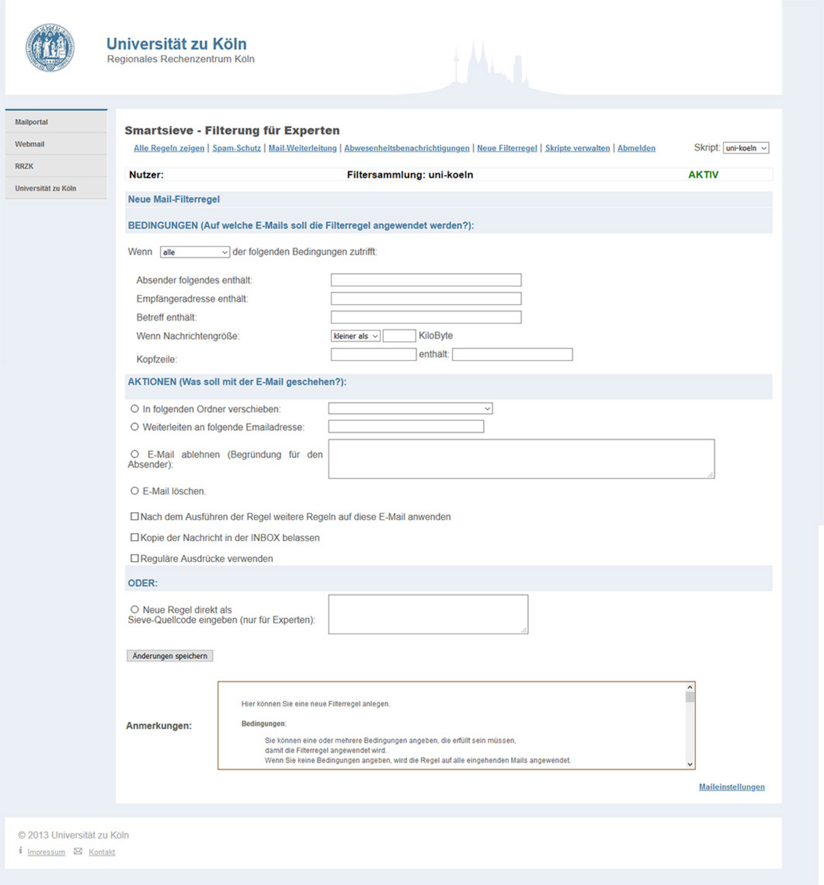Click the 'Absender folgendes enthält' input field

click(426, 280)
